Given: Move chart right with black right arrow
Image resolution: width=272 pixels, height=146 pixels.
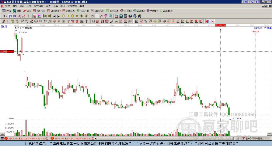Looking at the screenshot, I should click(59, 16).
